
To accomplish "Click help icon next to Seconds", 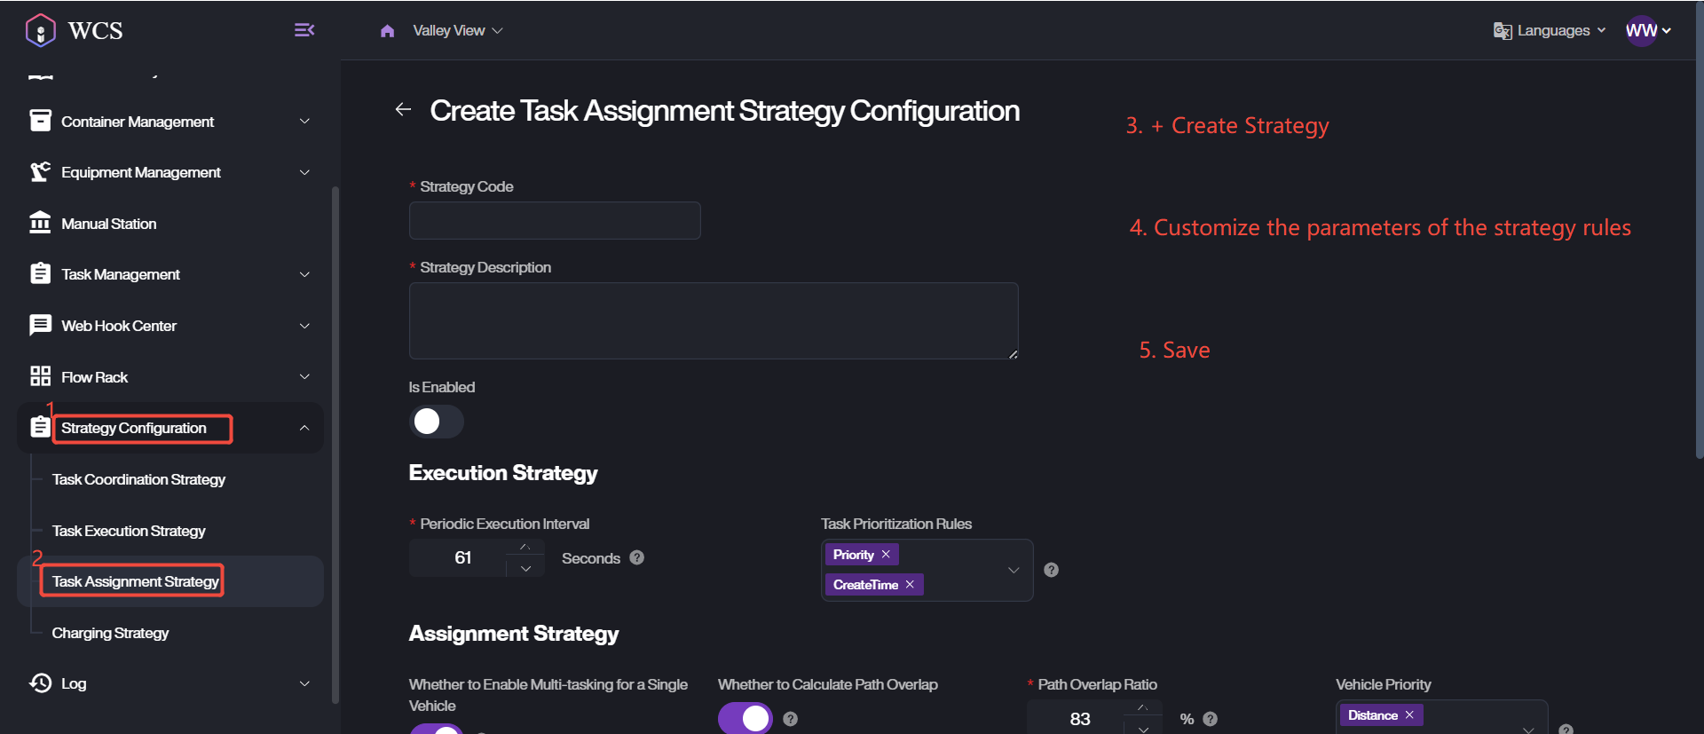I will click(636, 557).
